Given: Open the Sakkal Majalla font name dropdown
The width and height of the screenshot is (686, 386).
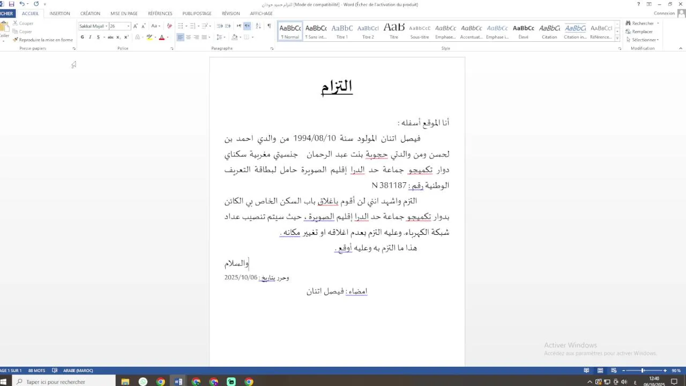Looking at the screenshot, I should 106,26.
